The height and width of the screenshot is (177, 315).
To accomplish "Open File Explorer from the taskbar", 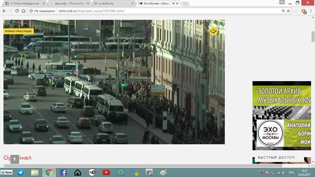I will [34, 172].
